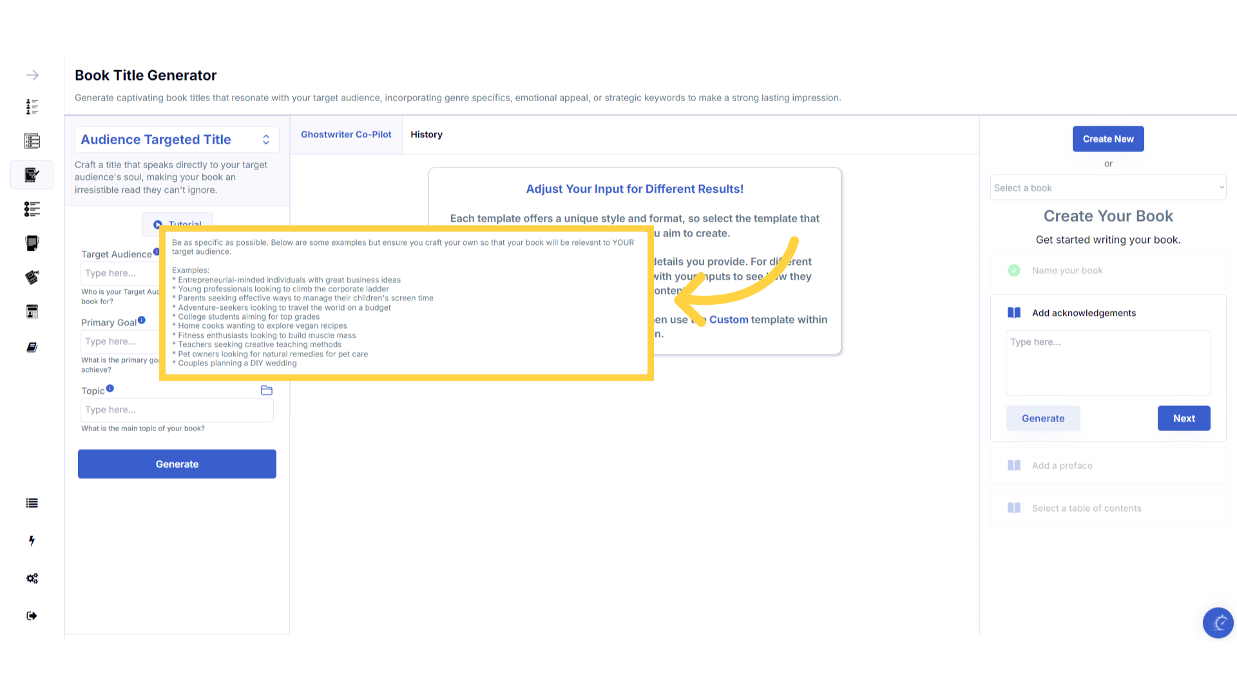Click the Topic input field
Image resolution: width=1237 pixels, height=696 pixels.
coord(177,410)
